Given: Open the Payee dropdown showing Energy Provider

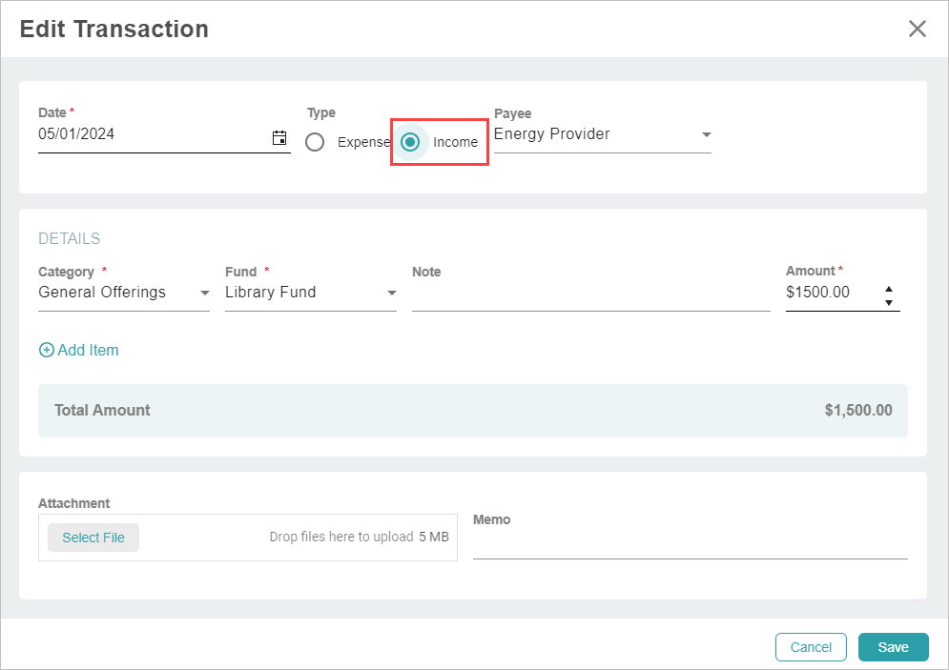Looking at the screenshot, I should [602, 134].
